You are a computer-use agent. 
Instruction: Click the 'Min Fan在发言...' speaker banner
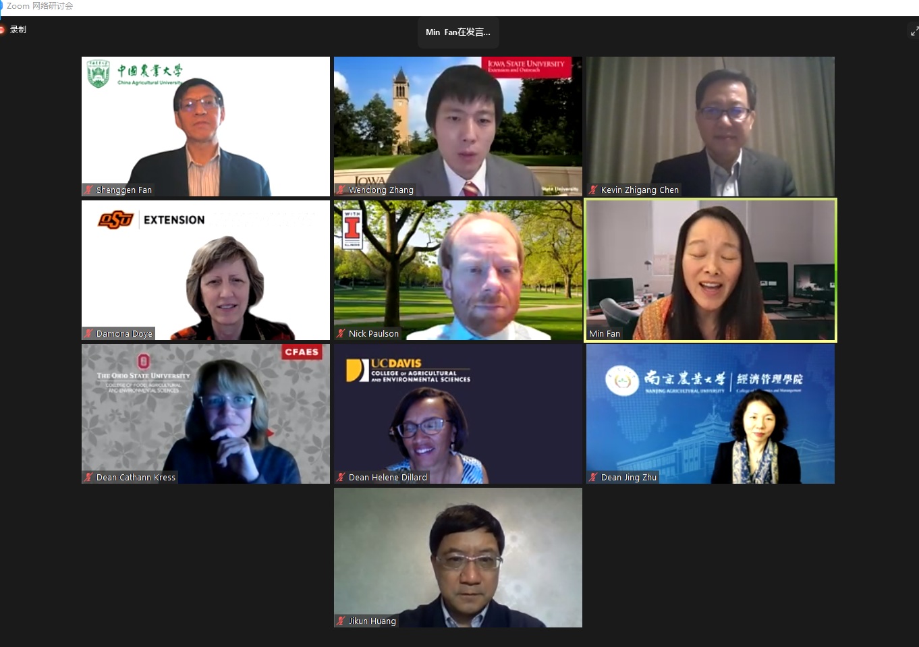(x=458, y=32)
